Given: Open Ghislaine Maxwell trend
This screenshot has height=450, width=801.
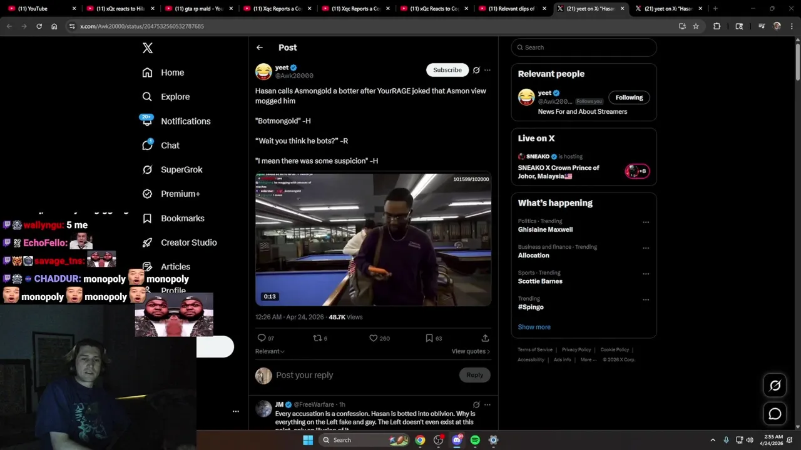Looking at the screenshot, I should tap(545, 229).
